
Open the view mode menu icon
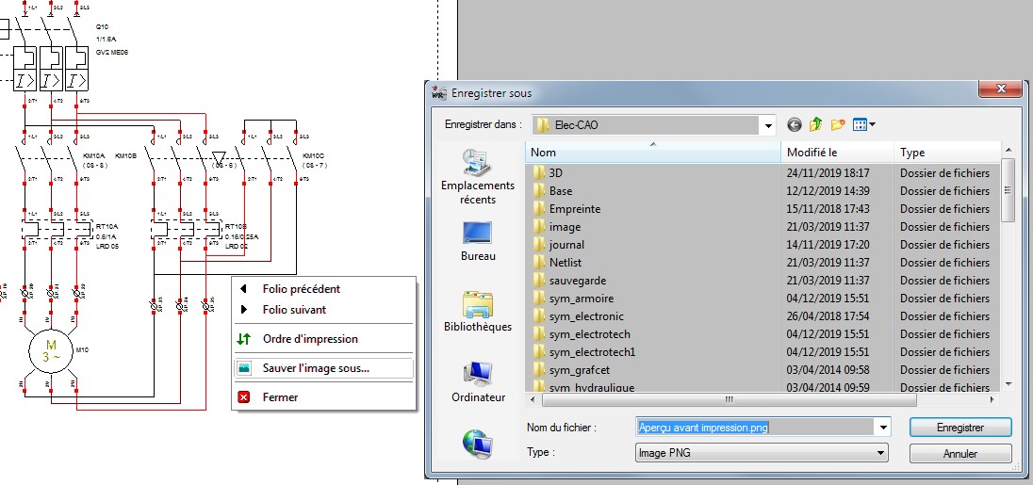point(863,124)
